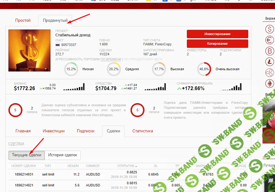Click the balance bar chart icon
This screenshot has height=192, width=275.
coord(74,87)
